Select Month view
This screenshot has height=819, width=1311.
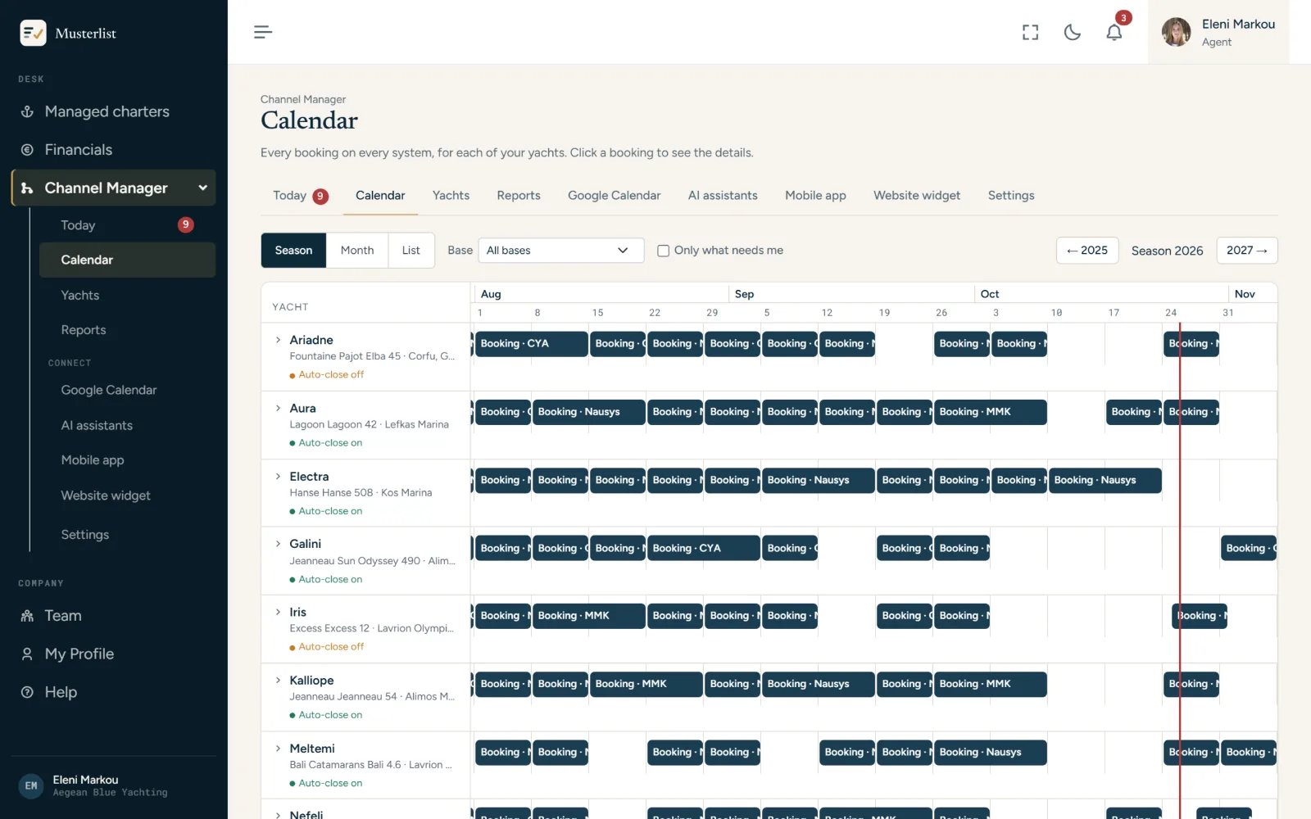pos(357,251)
